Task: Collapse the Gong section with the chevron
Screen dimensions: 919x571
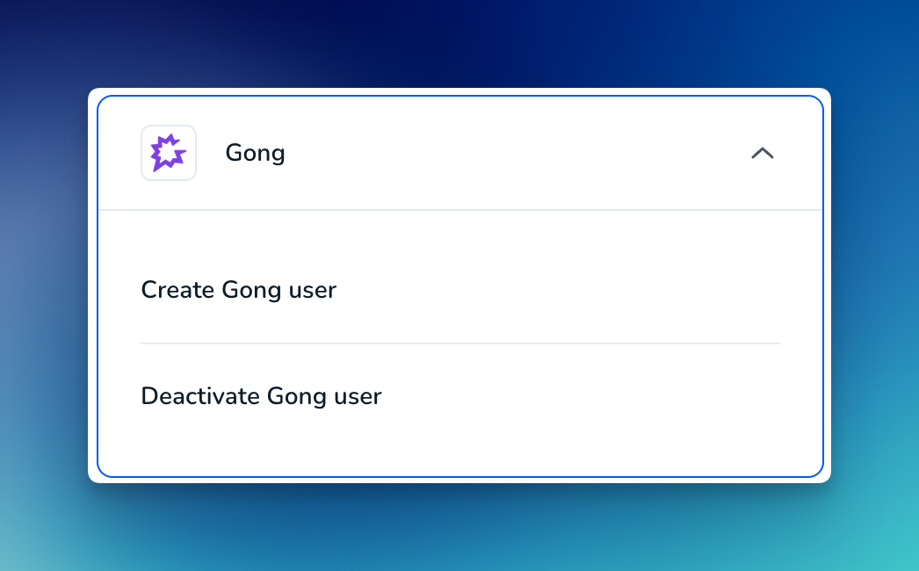Action: pyautogui.click(x=762, y=153)
